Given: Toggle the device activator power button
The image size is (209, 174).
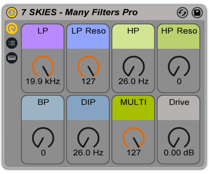Looking at the screenshot, I should click(x=12, y=13).
